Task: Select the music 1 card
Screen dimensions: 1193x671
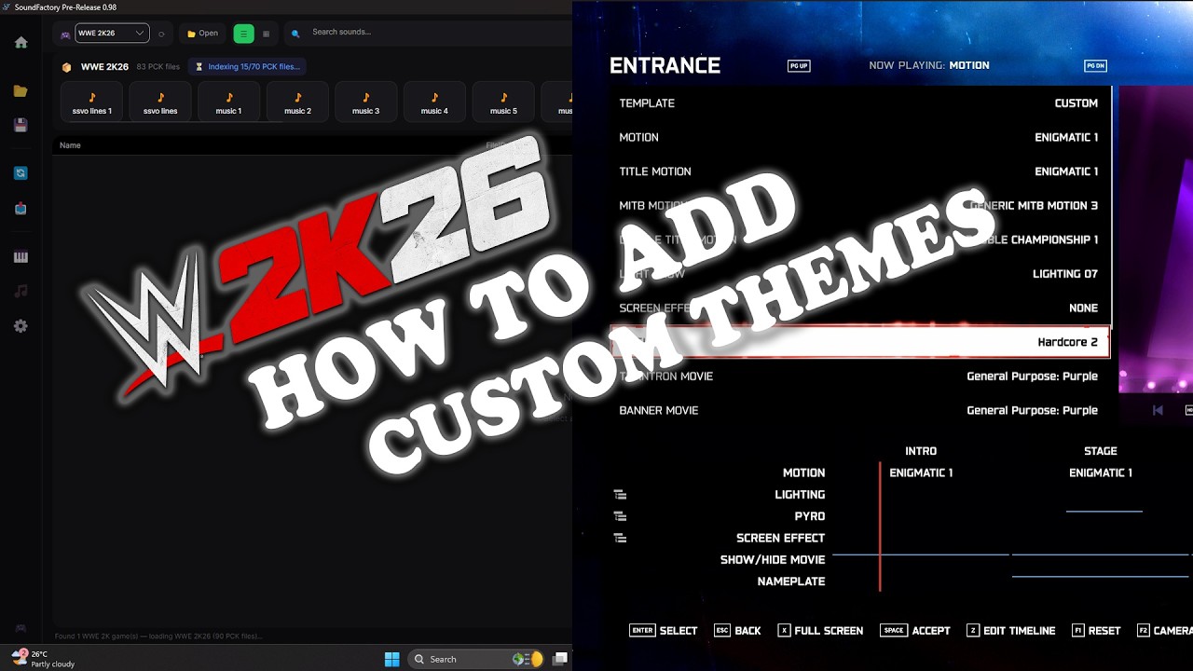Action: [x=228, y=102]
